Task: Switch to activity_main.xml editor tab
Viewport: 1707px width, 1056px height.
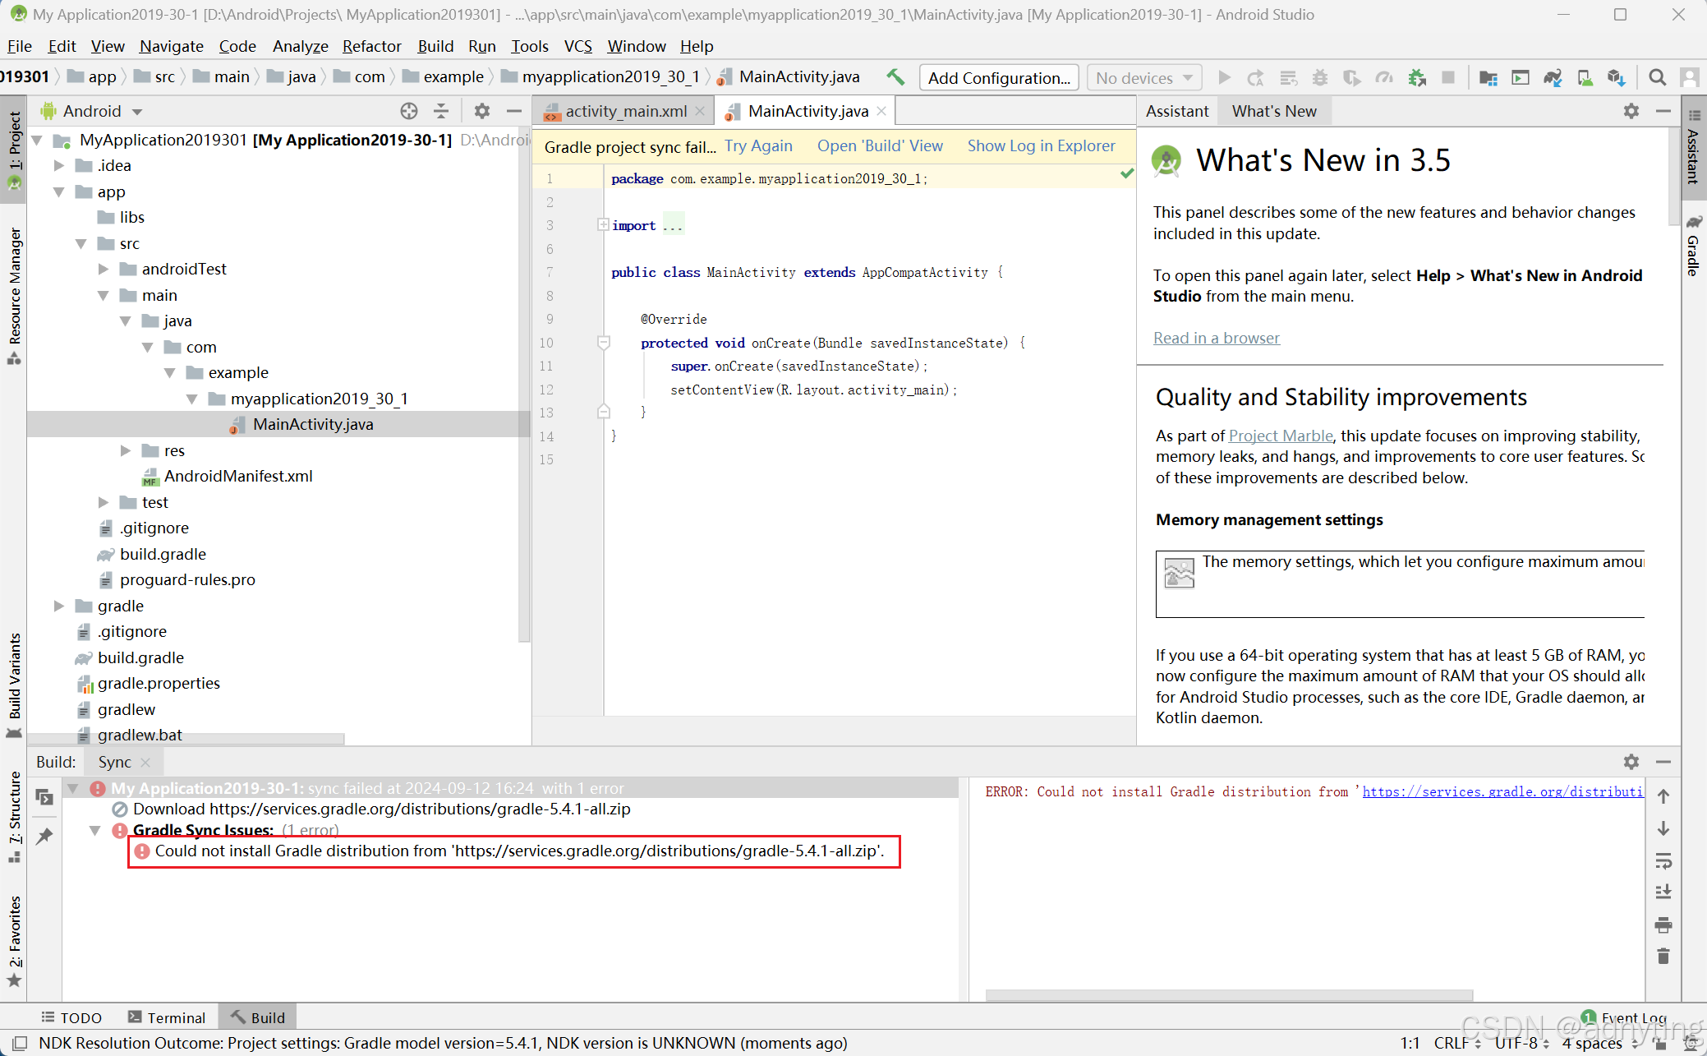Action: 624,111
